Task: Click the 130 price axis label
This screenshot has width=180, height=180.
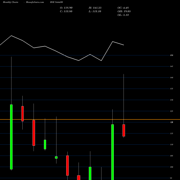Action: pyautogui.click(x=171, y=100)
